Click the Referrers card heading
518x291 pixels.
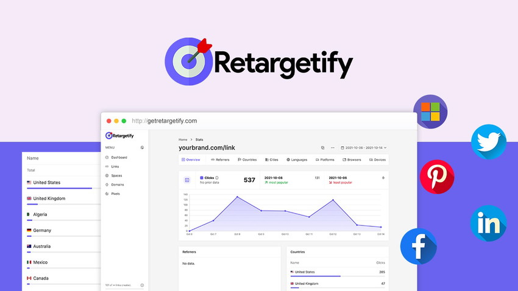pyautogui.click(x=190, y=252)
